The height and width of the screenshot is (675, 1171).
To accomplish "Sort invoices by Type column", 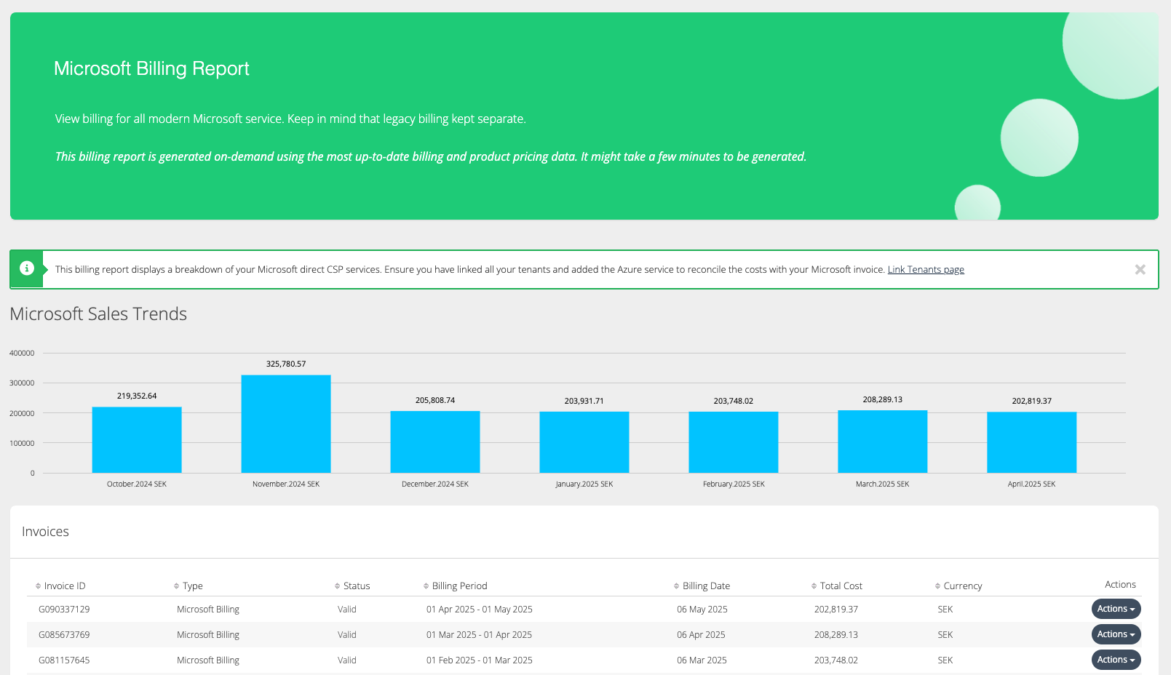I will 192,586.
